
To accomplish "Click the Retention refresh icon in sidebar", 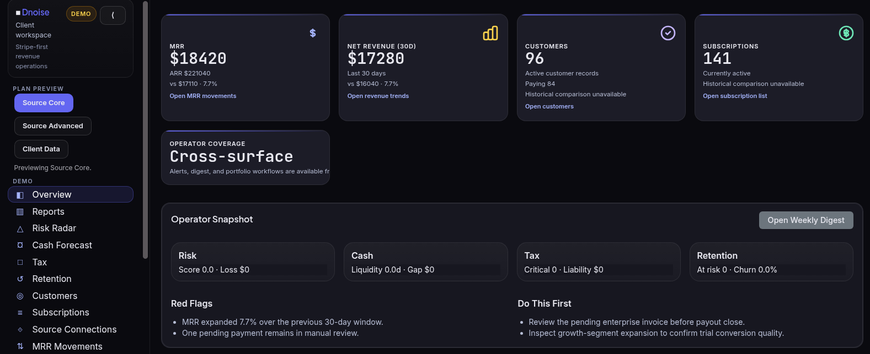I will point(20,279).
